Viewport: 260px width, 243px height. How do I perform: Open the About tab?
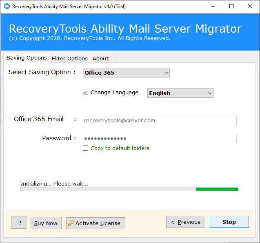(100, 58)
